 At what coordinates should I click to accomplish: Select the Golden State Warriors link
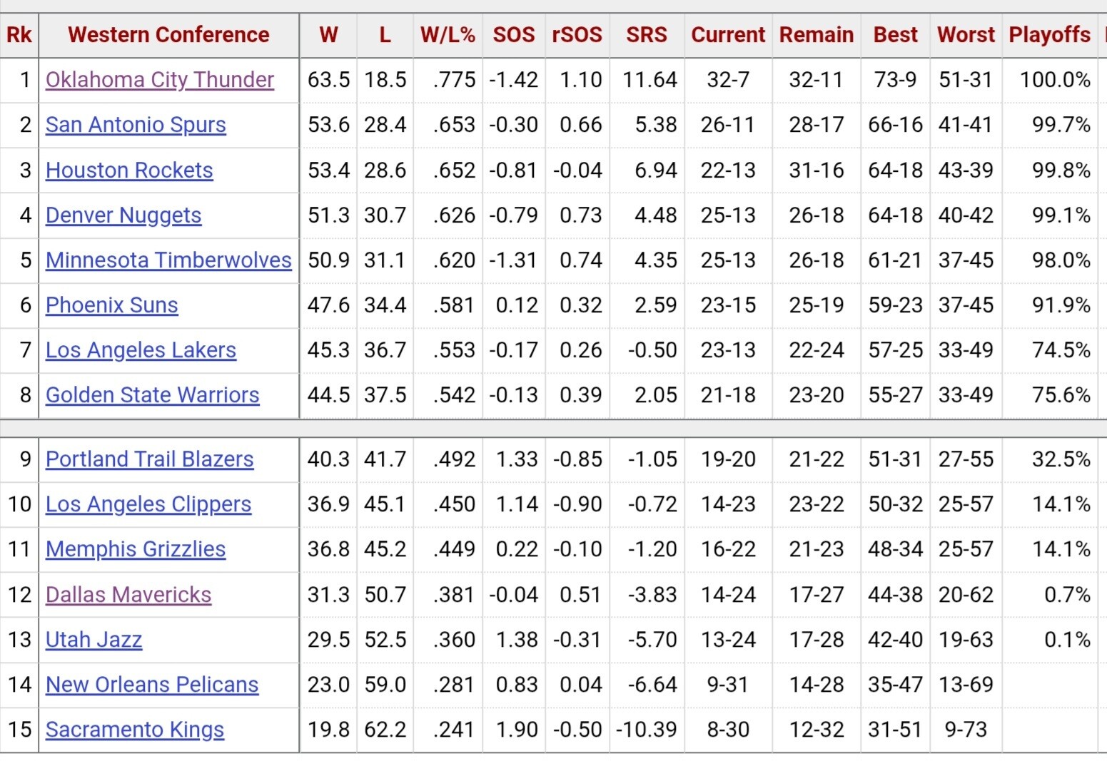(152, 395)
